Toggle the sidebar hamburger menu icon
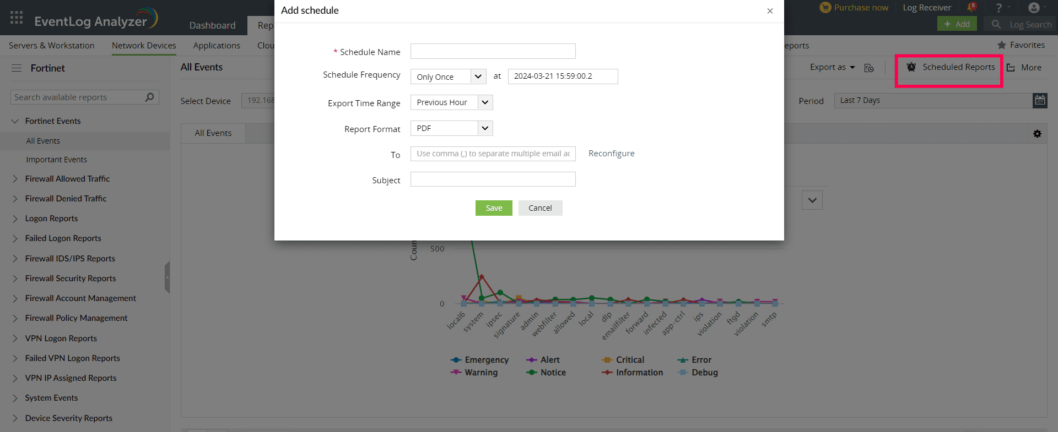This screenshot has width=1058, height=432. tap(17, 68)
